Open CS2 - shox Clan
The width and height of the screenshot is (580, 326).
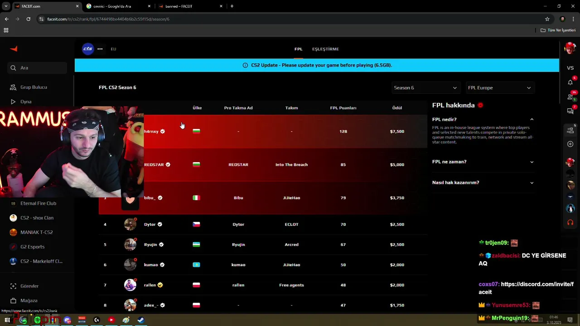tap(37, 218)
